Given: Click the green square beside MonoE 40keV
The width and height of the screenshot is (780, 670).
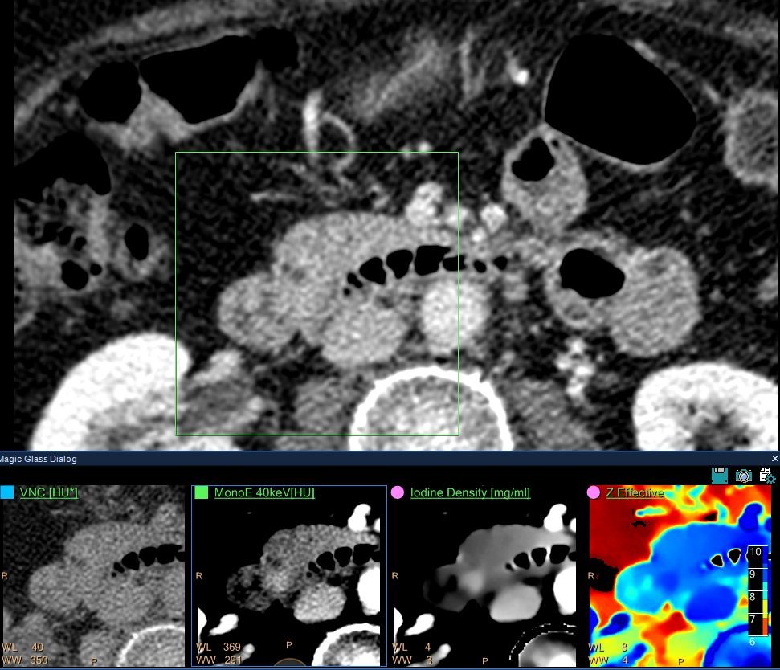Looking at the screenshot, I should coord(202,492).
